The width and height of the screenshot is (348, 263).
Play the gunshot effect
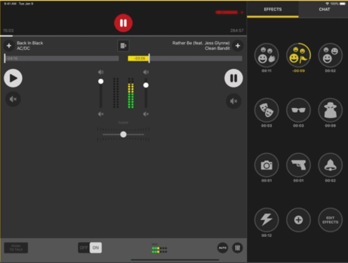tap(298, 165)
